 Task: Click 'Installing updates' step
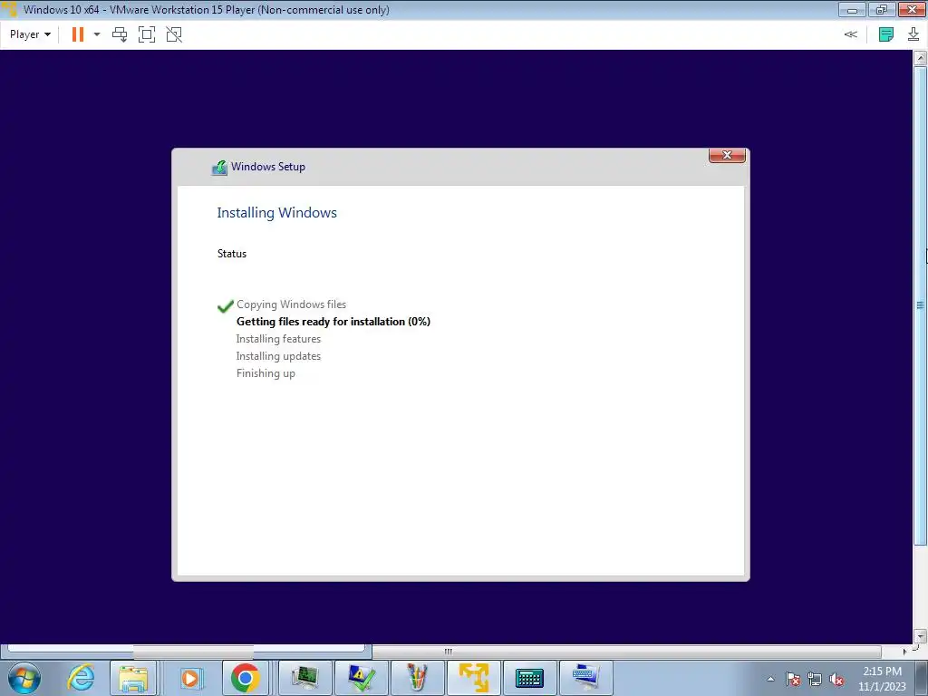[x=278, y=355]
